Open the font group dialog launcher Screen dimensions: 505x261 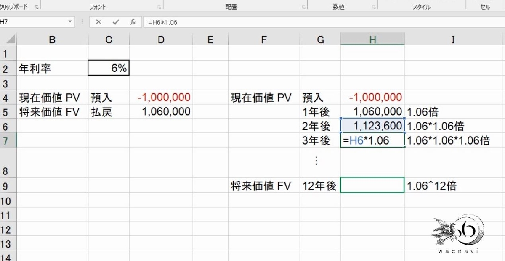[x=159, y=7]
